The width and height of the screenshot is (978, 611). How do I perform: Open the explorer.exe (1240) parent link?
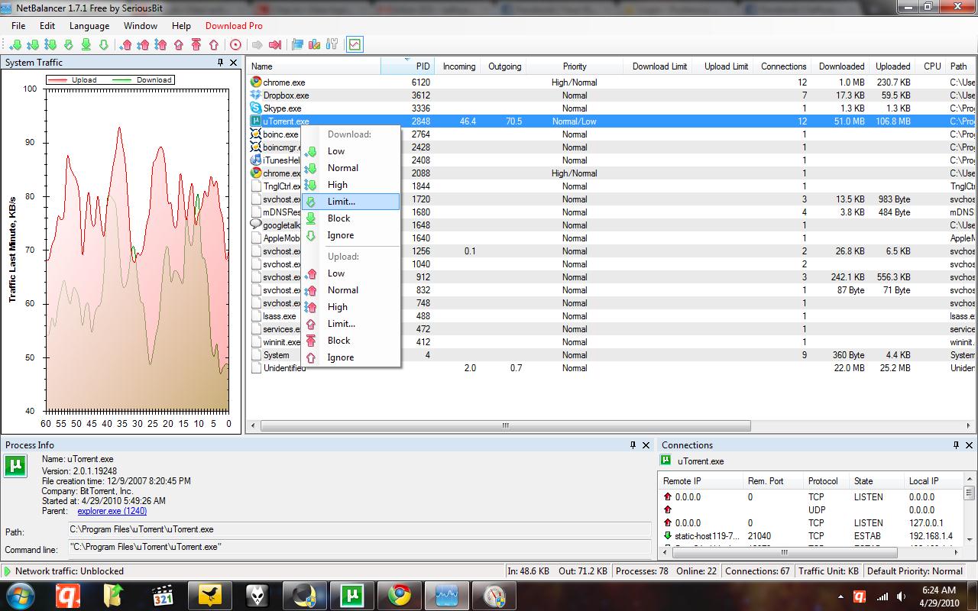coord(112,511)
